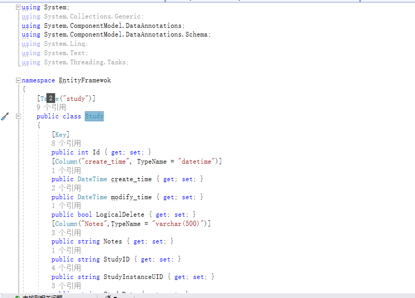
Task: Click the highlighted Study class name
Action: point(94,116)
